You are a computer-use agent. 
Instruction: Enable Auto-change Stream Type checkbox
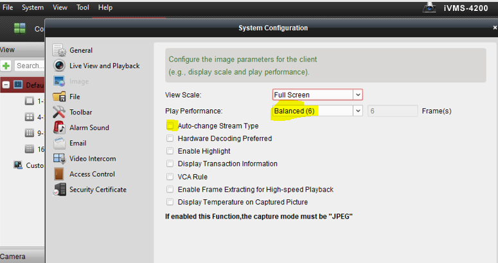point(170,126)
